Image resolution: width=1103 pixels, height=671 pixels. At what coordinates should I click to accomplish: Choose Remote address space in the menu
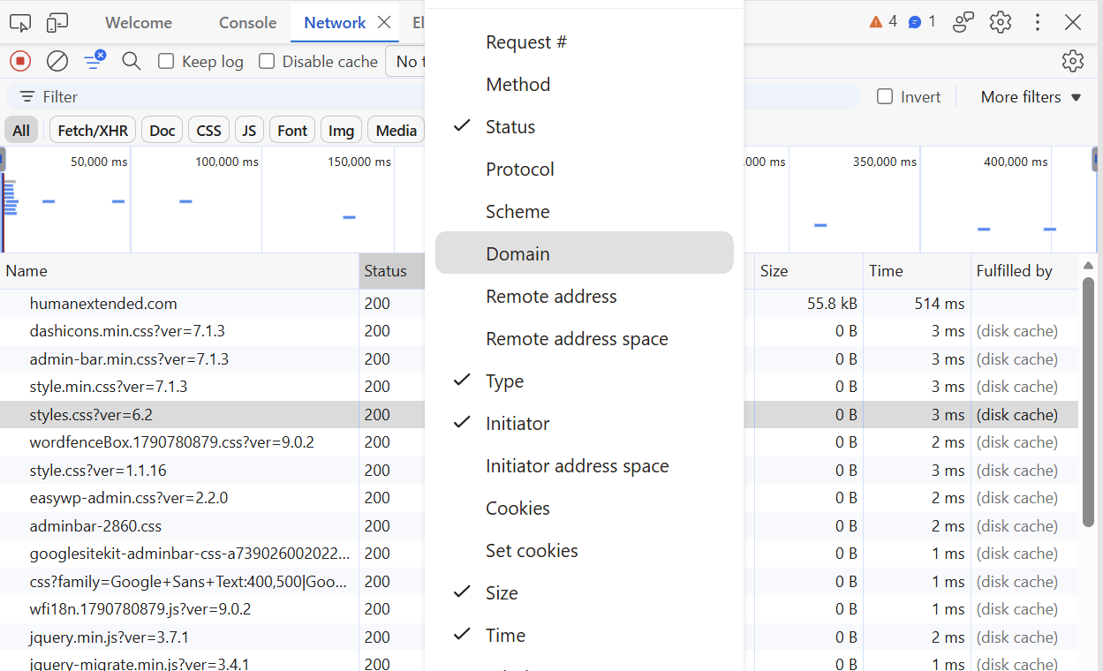585,338
